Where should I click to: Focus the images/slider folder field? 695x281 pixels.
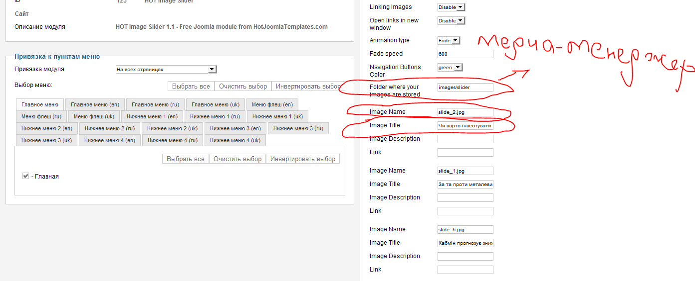465,88
